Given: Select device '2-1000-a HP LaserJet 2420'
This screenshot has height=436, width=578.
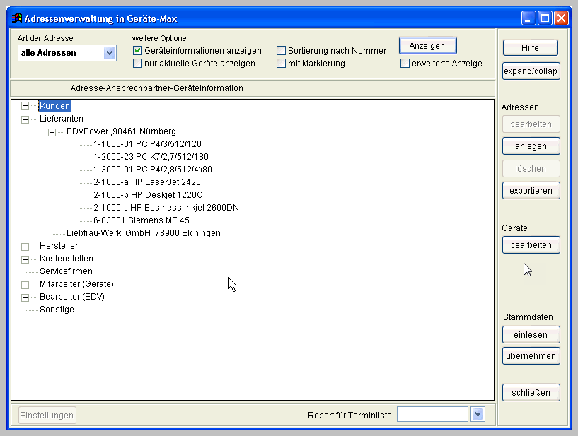Looking at the screenshot, I should click(146, 182).
